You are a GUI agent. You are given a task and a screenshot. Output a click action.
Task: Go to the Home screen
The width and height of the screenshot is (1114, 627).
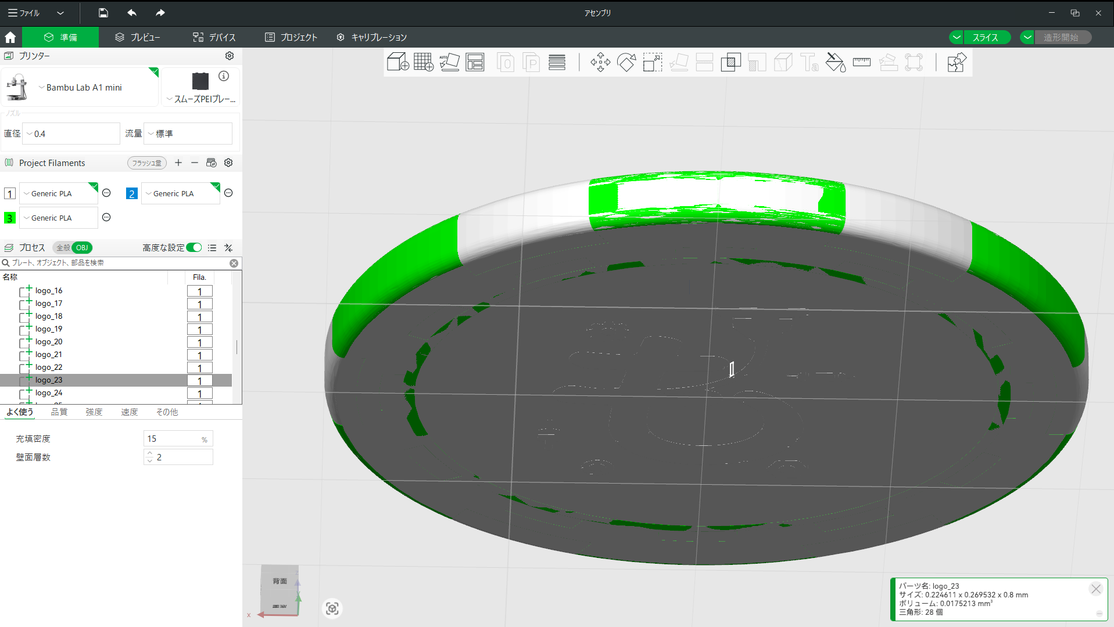pyautogui.click(x=10, y=37)
